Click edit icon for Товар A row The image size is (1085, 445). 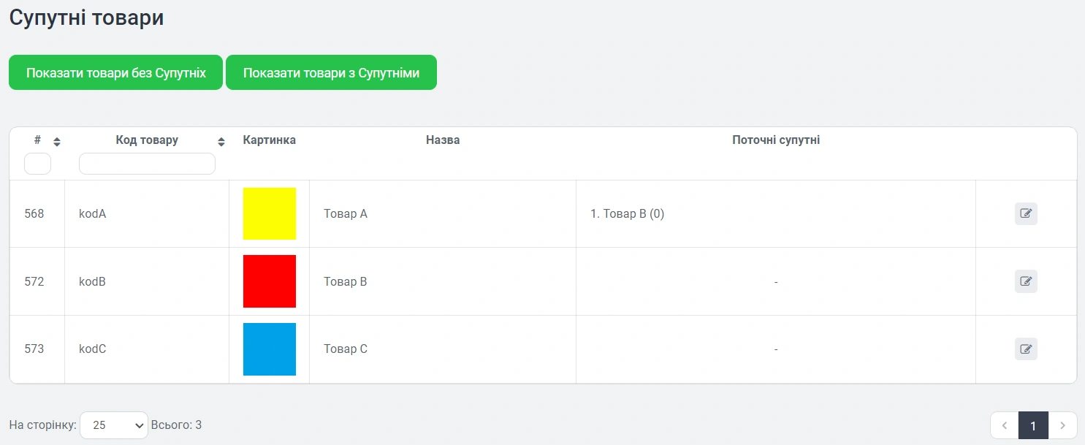[x=1026, y=214]
